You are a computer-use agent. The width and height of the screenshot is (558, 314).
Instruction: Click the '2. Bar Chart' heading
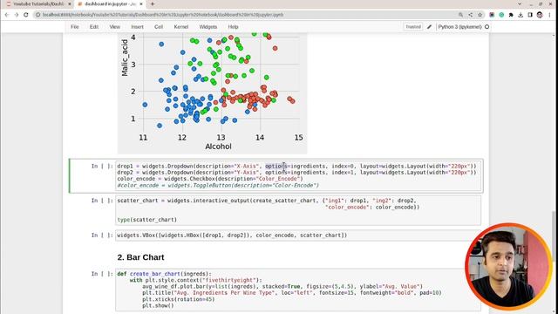140,257
